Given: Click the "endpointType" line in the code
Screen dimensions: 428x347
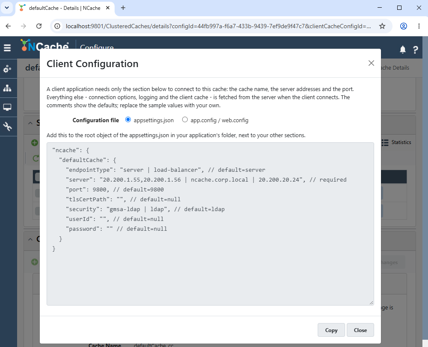Looking at the screenshot, I should [x=165, y=170].
